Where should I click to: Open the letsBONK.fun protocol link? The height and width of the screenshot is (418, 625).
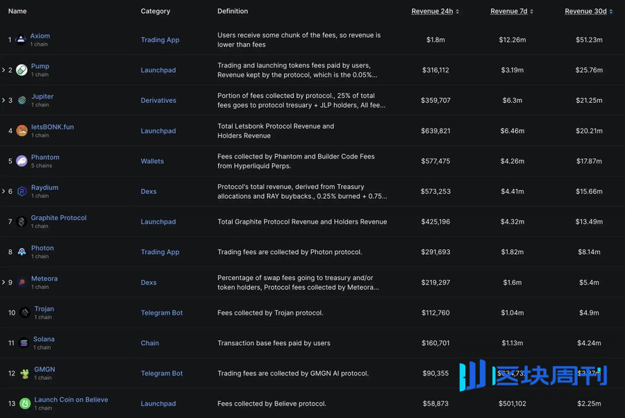[53, 126]
